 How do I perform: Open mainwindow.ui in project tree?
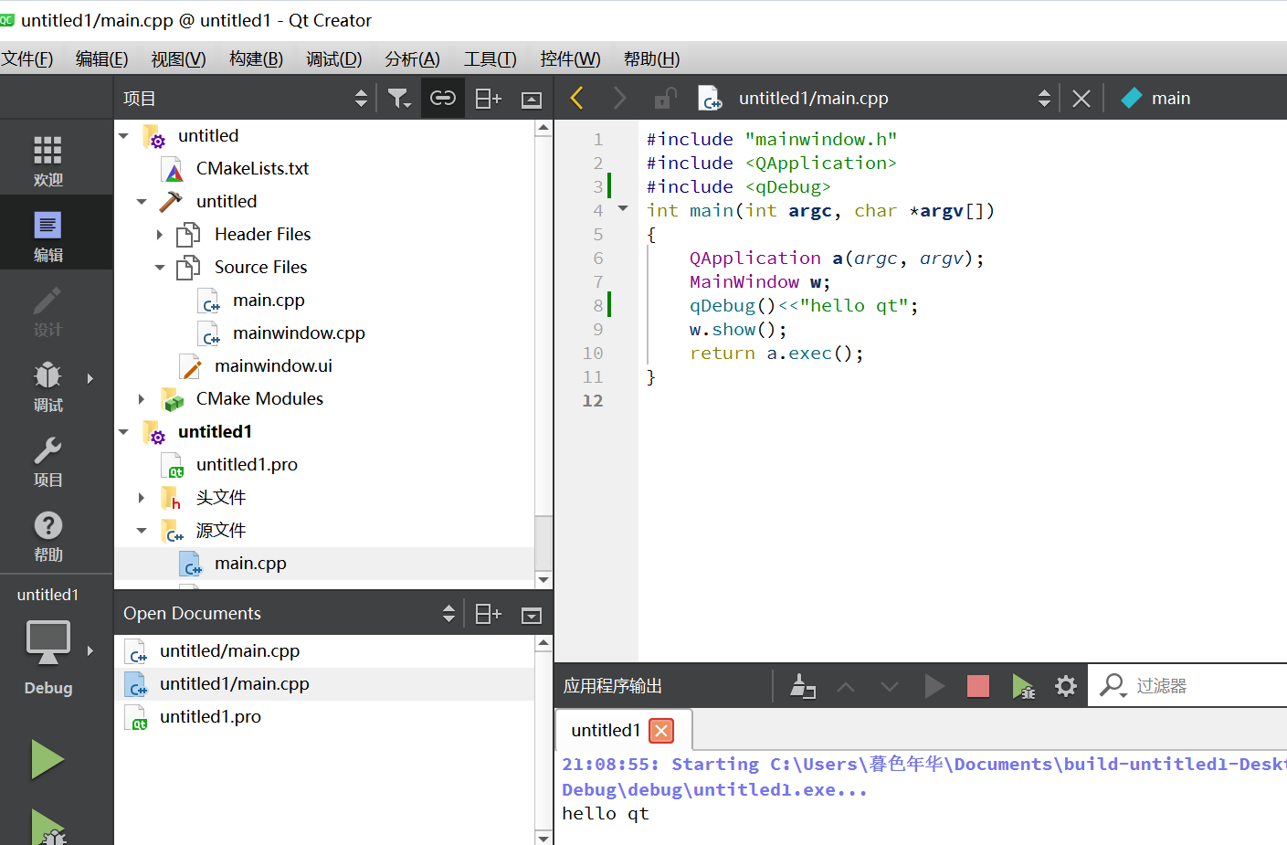pos(273,365)
